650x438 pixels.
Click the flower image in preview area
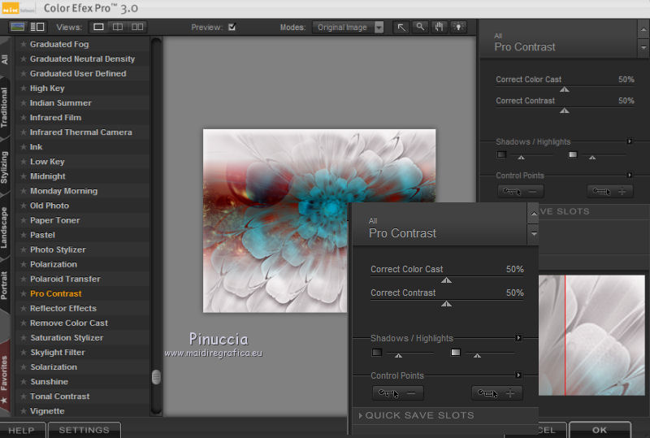(x=318, y=220)
